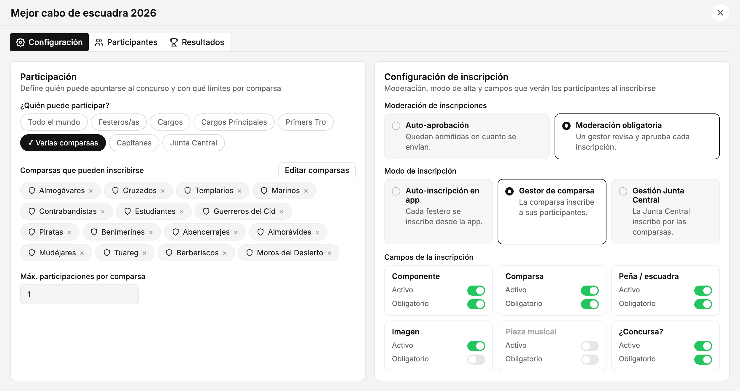
Task: Choose Gestión Junta Central mode
Action: (666, 211)
